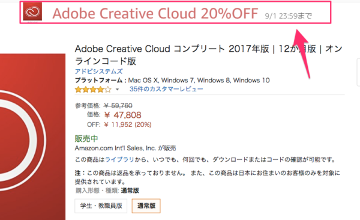Click the 9/1 23:59まで deadline text
360x220 pixels.
tap(289, 16)
